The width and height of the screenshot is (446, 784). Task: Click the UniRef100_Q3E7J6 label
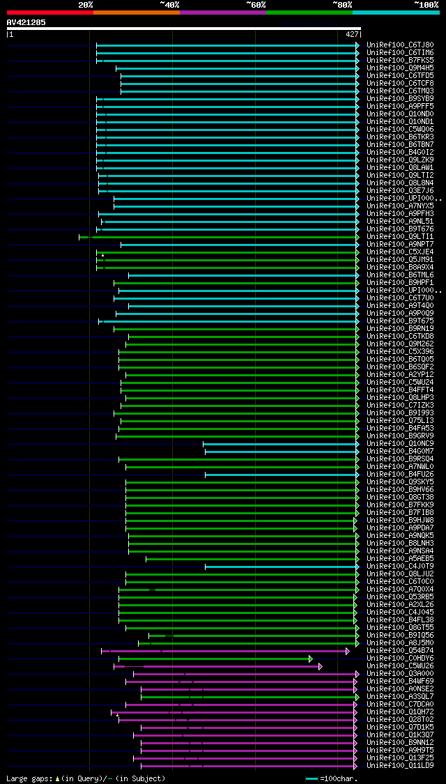tap(400, 190)
